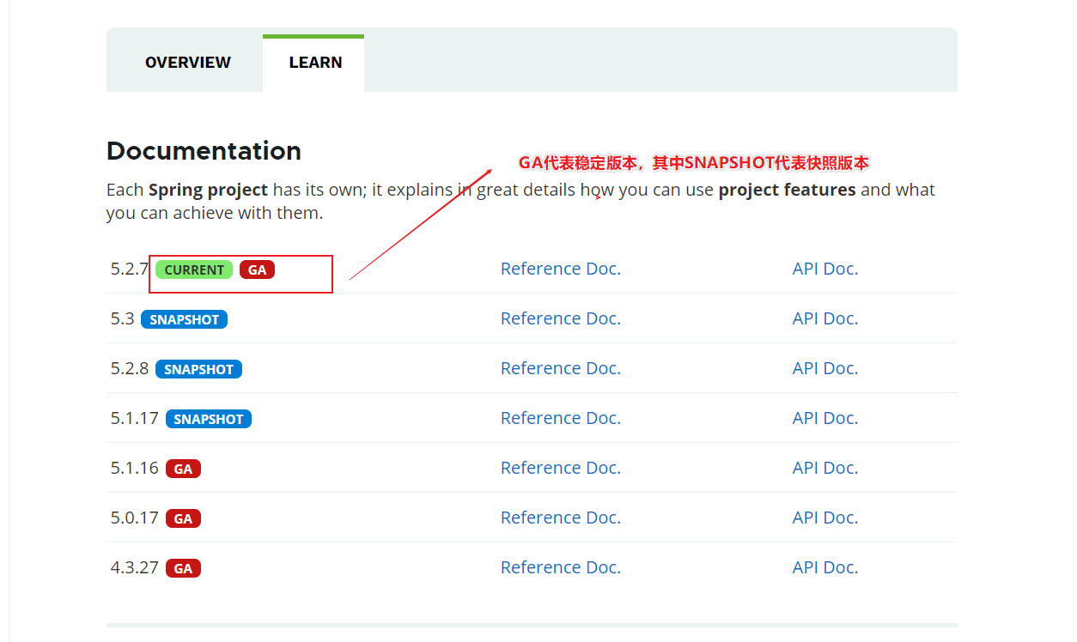
Task: Open Reference Doc. for 4.3.27 GA
Action: 560,567
